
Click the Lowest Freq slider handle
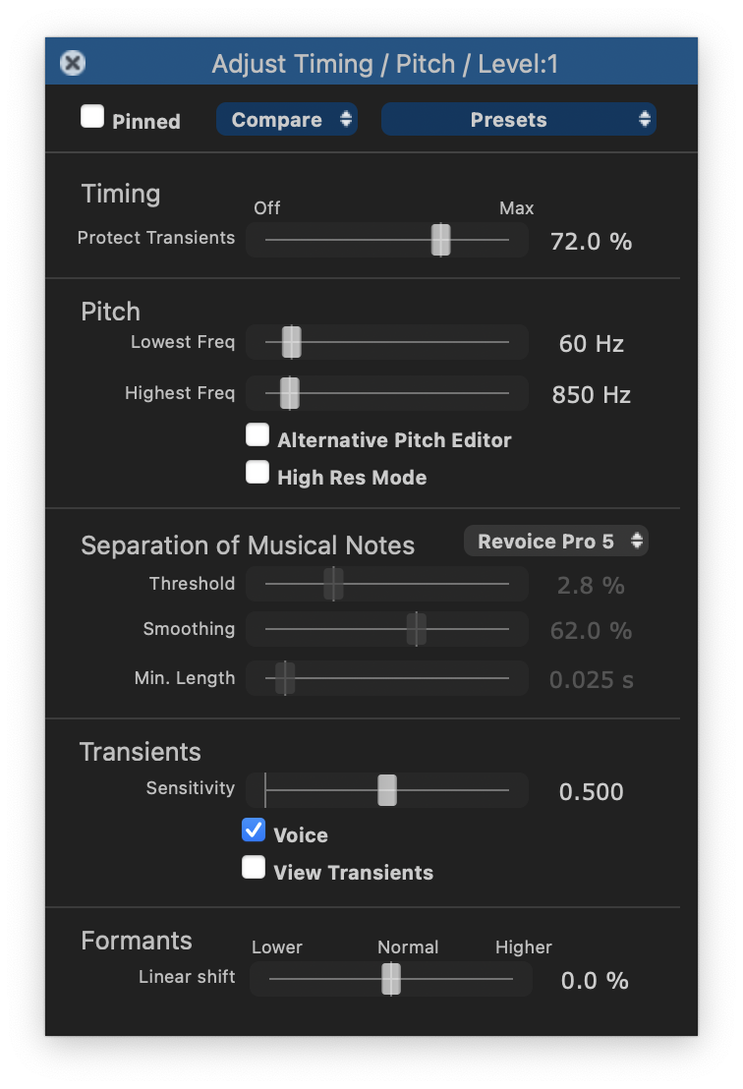pos(291,342)
